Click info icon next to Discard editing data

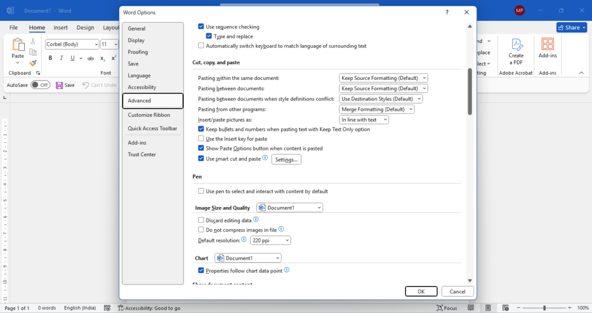(x=256, y=219)
